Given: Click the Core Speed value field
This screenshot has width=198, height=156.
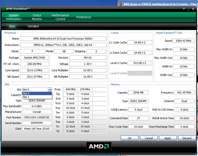Looking at the screenshot, I should pos(35,70).
